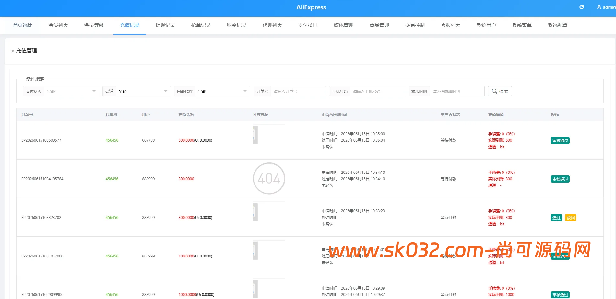616x299 pixels.
Task: Open 支付接口 tab
Action: [x=308, y=25]
